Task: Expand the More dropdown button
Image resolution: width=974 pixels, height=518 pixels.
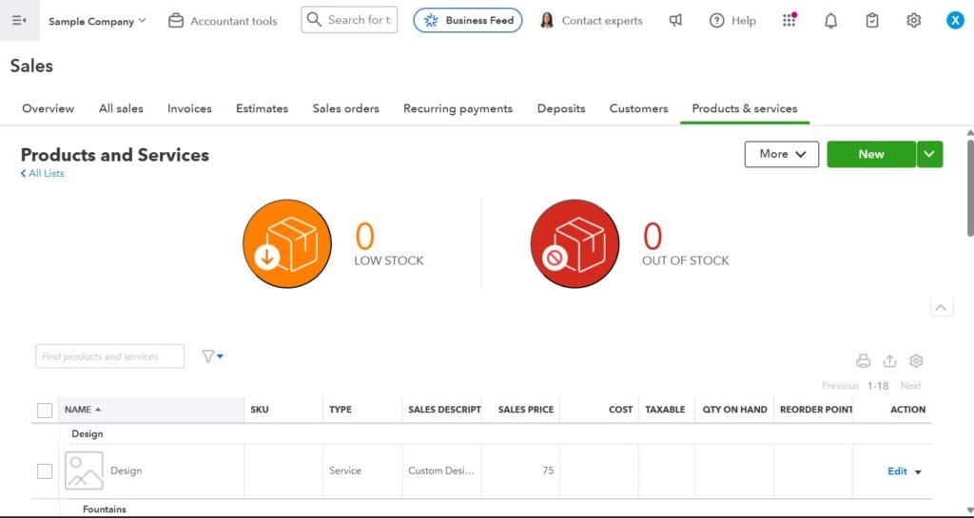Action: tap(781, 154)
